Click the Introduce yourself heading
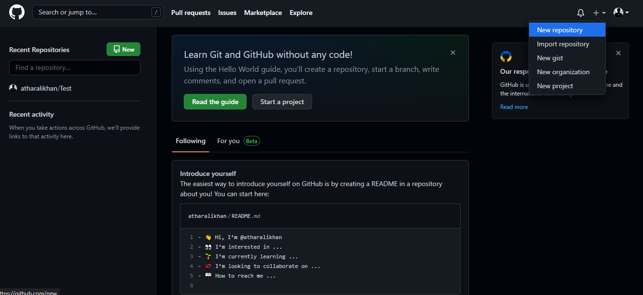643x295 pixels. (x=208, y=174)
